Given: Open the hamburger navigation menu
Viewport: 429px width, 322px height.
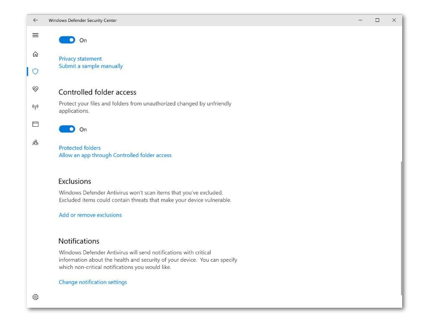Looking at the screenshot, I should (35, 35).
